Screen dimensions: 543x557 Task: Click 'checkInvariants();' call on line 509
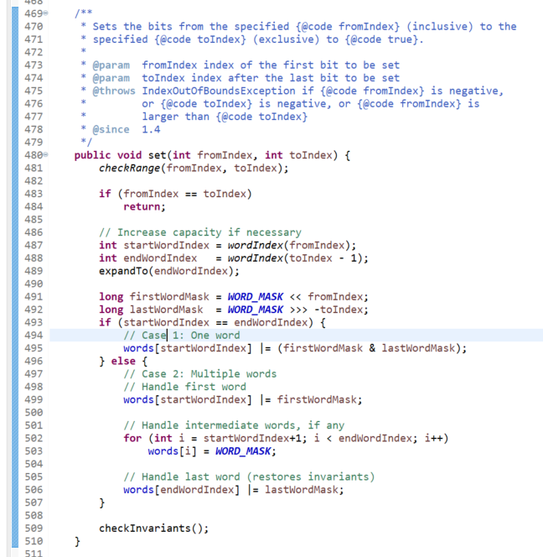[153, 528]
